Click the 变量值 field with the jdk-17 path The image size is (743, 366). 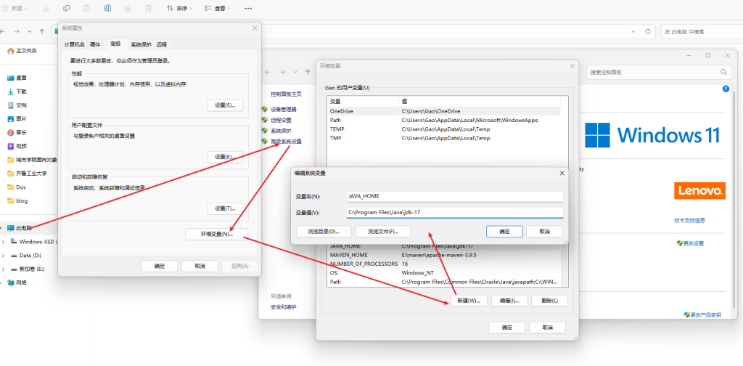tap(455, 212)
